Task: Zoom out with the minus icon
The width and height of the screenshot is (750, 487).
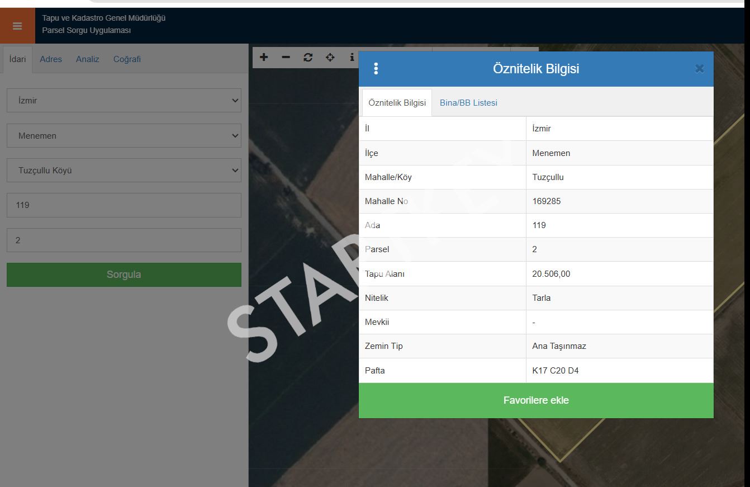Action: click(286, 57)
